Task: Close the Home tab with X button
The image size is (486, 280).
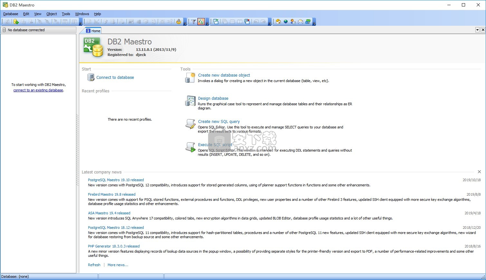Action: click(483, 30)
